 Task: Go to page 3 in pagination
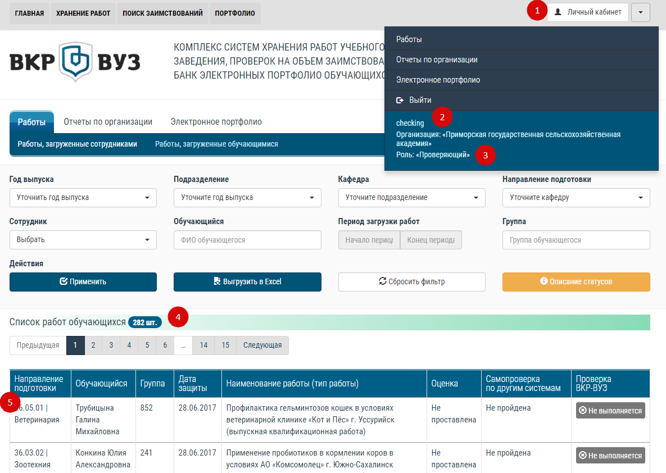[x=111, y=345]
